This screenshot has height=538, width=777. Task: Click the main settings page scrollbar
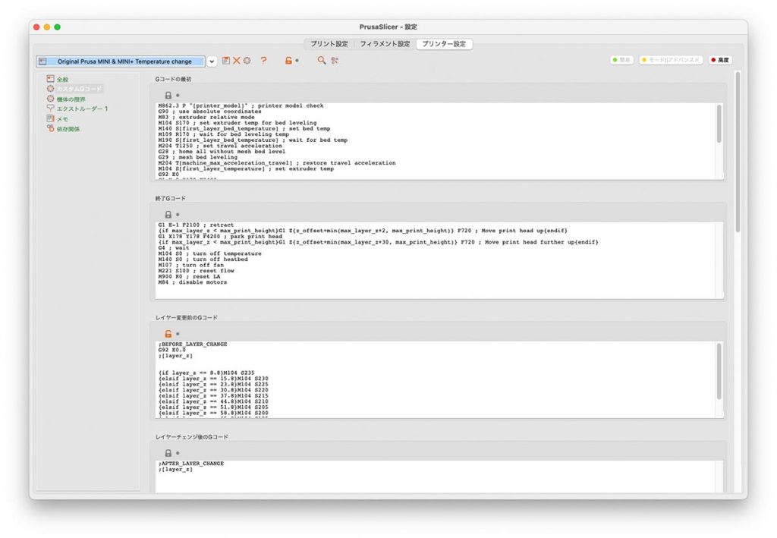[738, 152]
